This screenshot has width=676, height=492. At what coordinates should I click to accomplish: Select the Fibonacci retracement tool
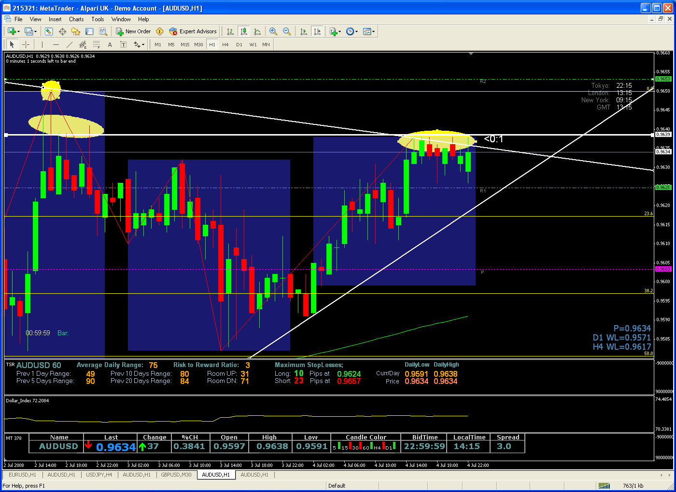(x=96, y=44)
